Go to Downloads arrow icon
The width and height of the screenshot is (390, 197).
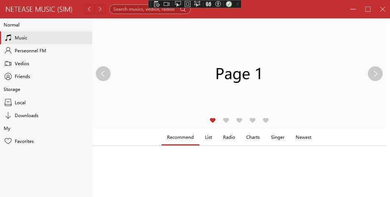8,115
